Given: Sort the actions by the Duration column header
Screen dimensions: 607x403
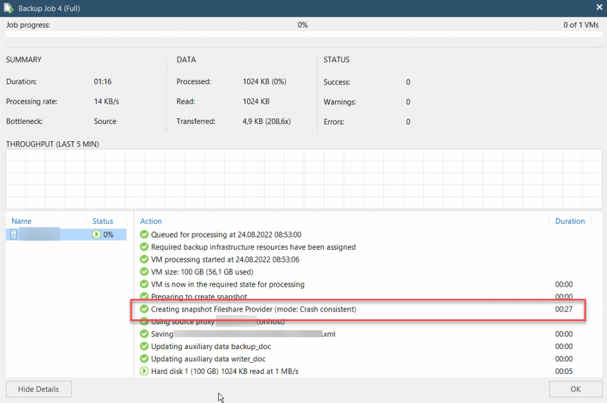Looking at the screenshot, I should [570, 221].
